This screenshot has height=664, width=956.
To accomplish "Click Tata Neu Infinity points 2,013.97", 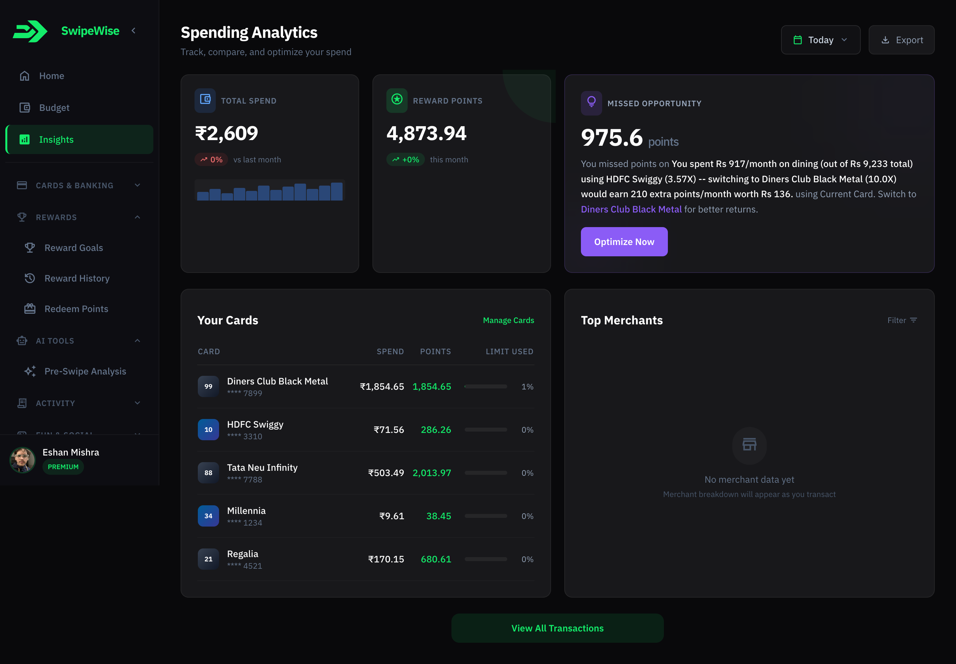I will 432,473.
